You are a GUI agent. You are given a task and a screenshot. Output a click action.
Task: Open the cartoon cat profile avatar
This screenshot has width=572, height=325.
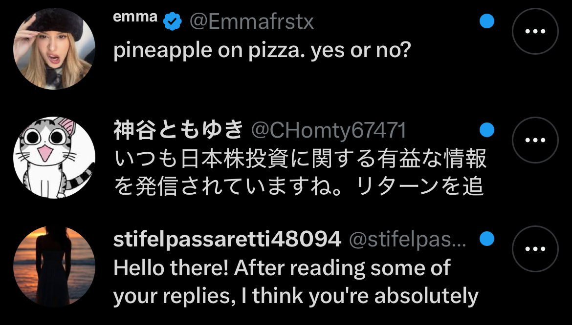pos(54,157)
